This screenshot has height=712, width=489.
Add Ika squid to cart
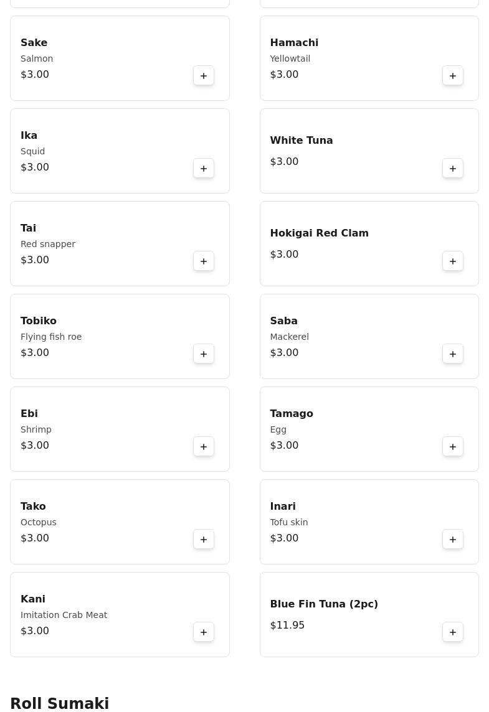204,168
